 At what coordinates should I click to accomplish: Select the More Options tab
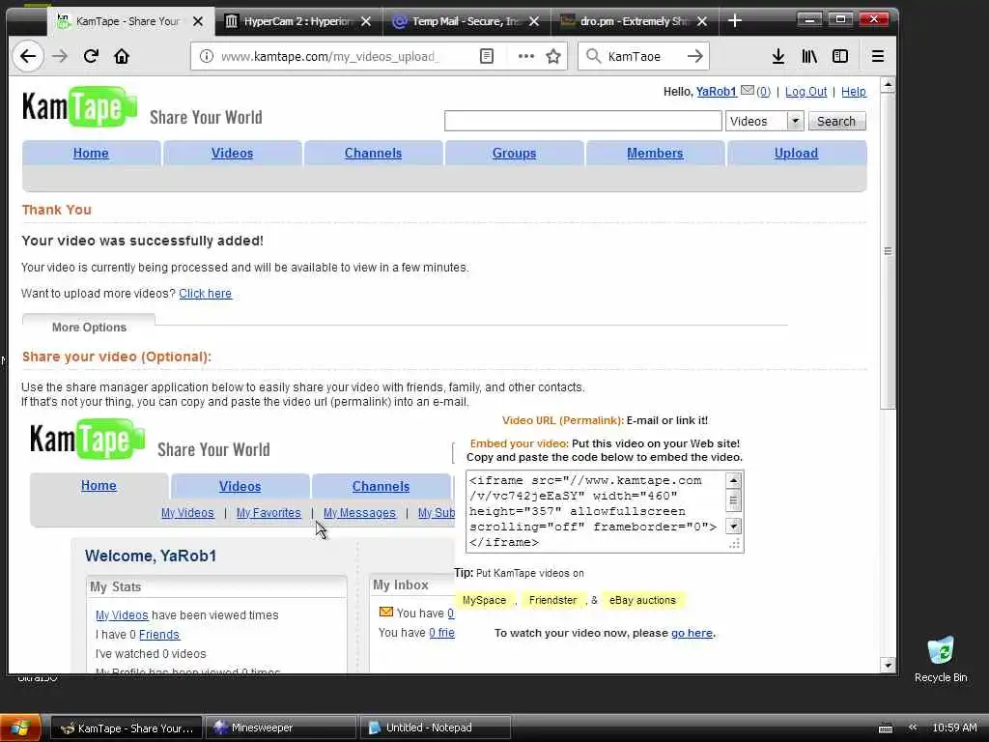coord(89,327)
